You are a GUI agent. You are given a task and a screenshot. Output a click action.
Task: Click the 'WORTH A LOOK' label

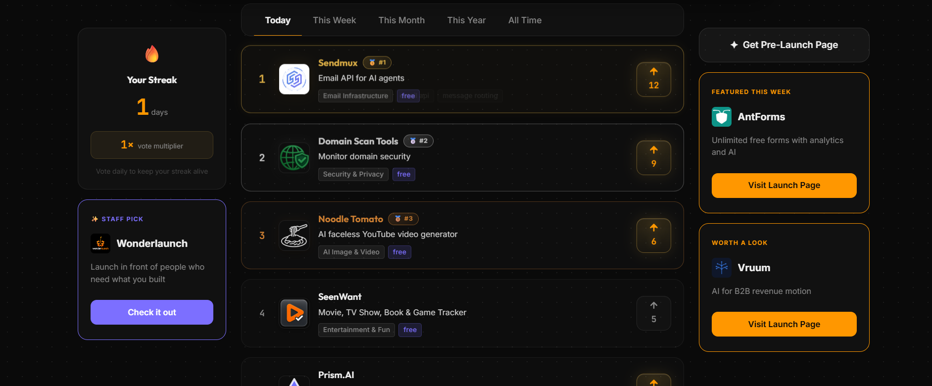[x=739, y=243]
